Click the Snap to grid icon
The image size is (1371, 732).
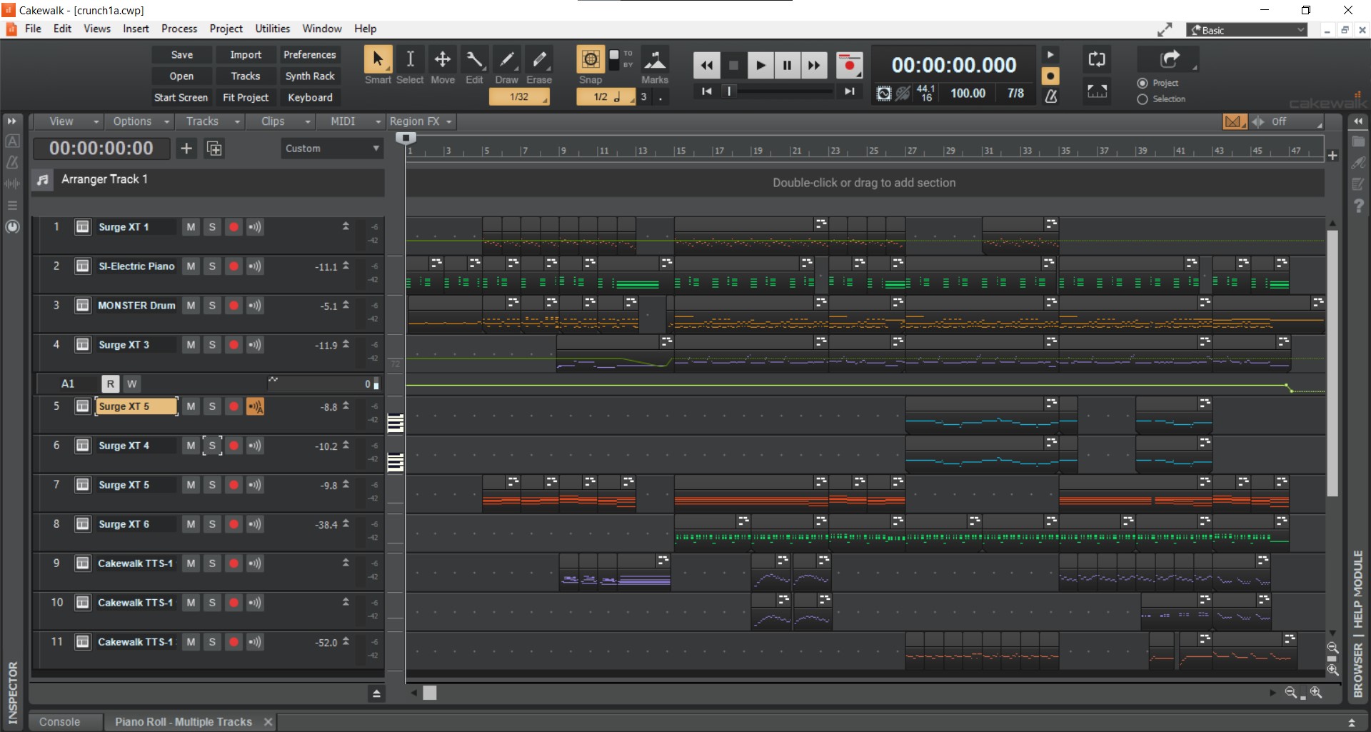pos(590,60)
